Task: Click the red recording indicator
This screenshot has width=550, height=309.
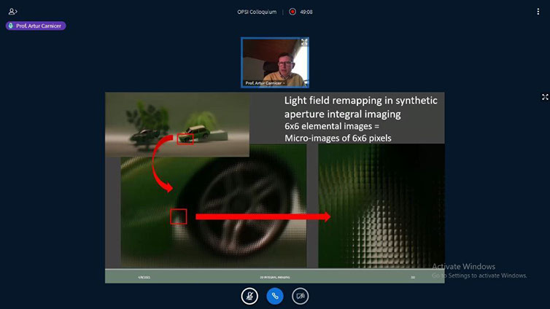Action: pos(293,12)
